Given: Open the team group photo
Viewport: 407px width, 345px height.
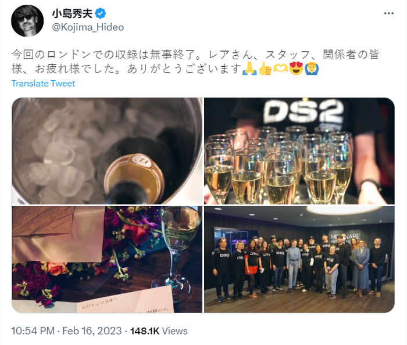Looking at the screenshot, I should point(299,260).
